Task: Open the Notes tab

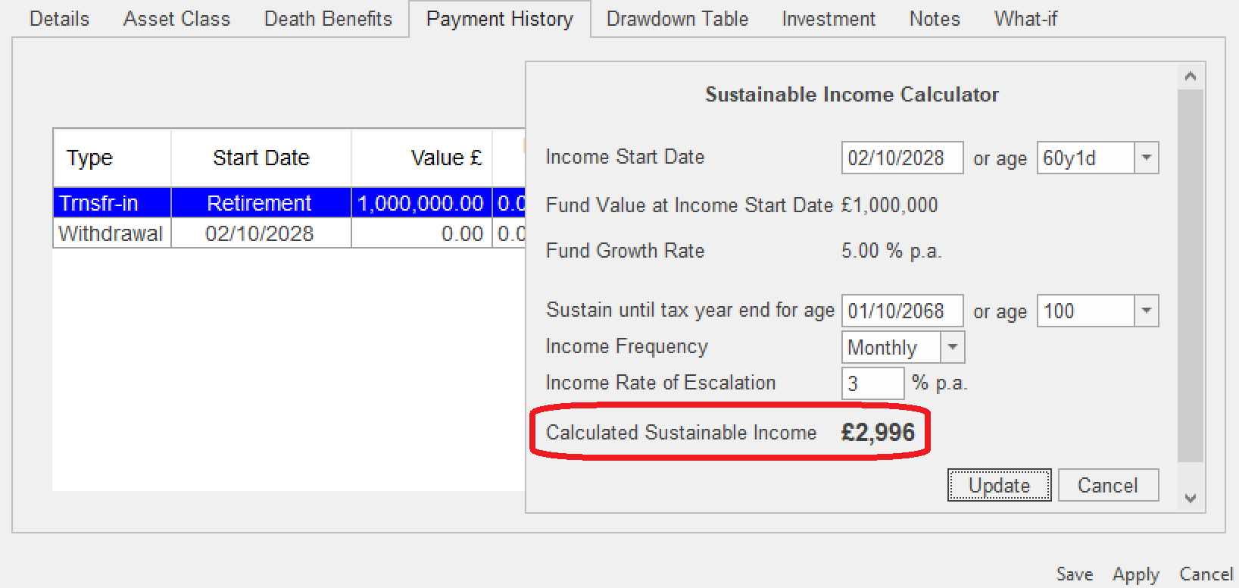Action: (x=935, y=19)
